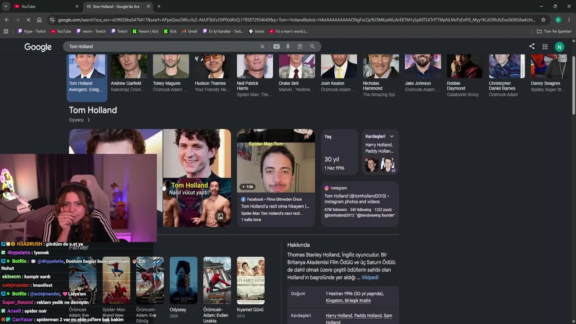The width and height of the screenshot is (576, 324).
Task: Open the Google account avatar menu
Action: click(559, 47)
